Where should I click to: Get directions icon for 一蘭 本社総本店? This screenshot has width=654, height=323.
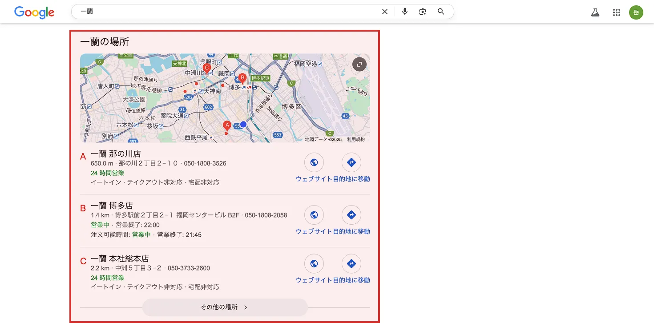coord(351,264)
